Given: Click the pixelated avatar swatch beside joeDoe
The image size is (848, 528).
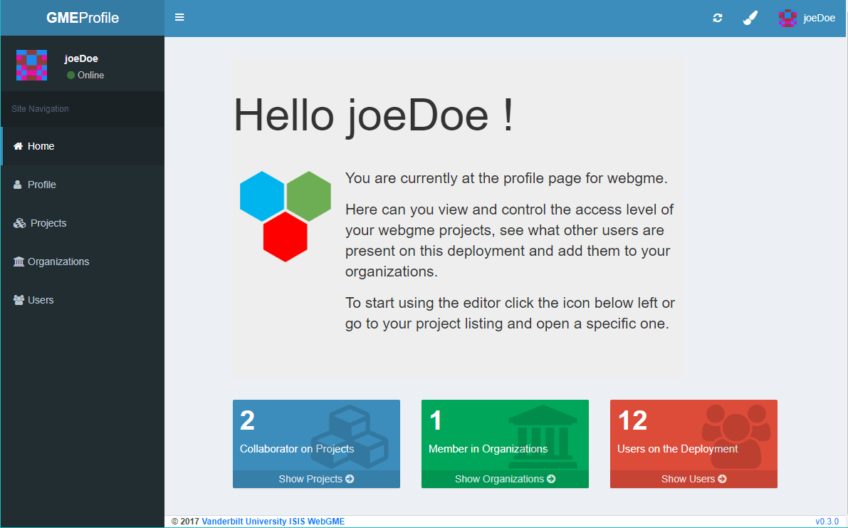Looking at the screenshot, I should pyautogui.click(x=31, y=65).
